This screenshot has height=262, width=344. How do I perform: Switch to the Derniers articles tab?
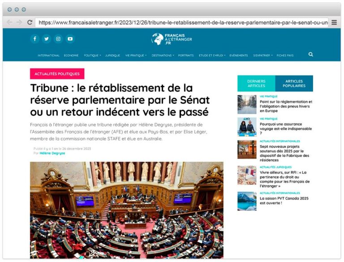(256, 83)
